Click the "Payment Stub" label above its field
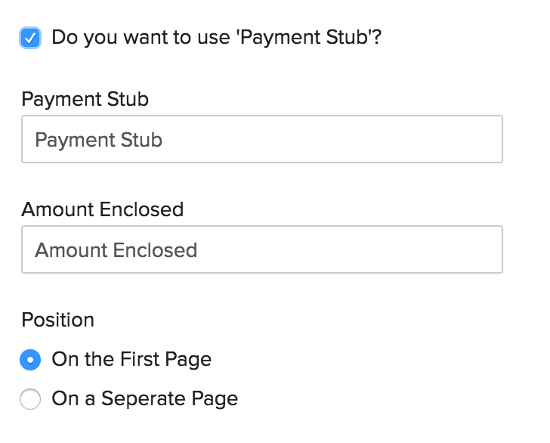The width and height of the screenshot is (550, 443). pos(85,99)
